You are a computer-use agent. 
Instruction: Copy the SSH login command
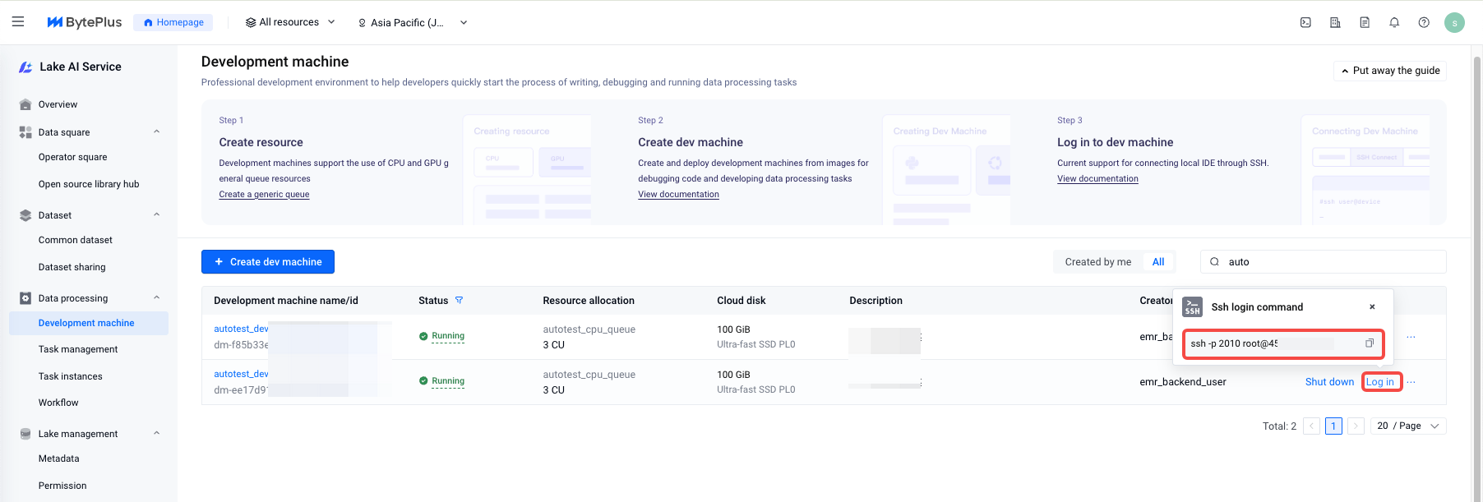(x=1369, y=343)
